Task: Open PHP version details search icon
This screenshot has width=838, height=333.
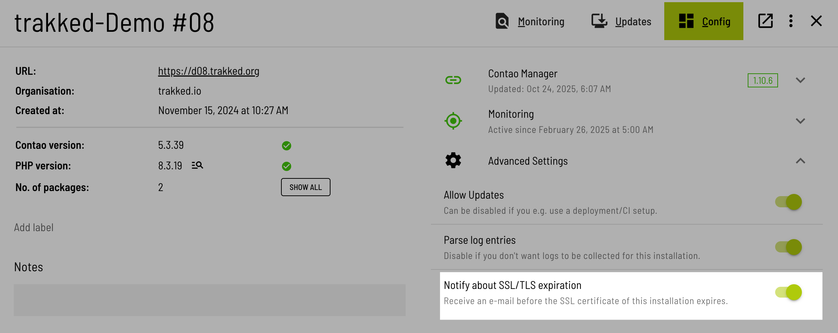Action: click(x=197, y=165)
